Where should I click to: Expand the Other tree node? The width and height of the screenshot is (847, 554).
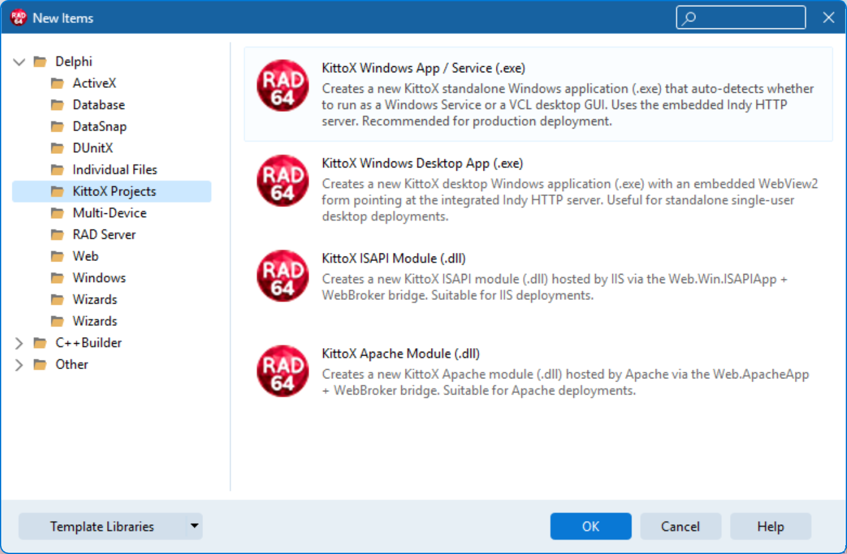19,364
